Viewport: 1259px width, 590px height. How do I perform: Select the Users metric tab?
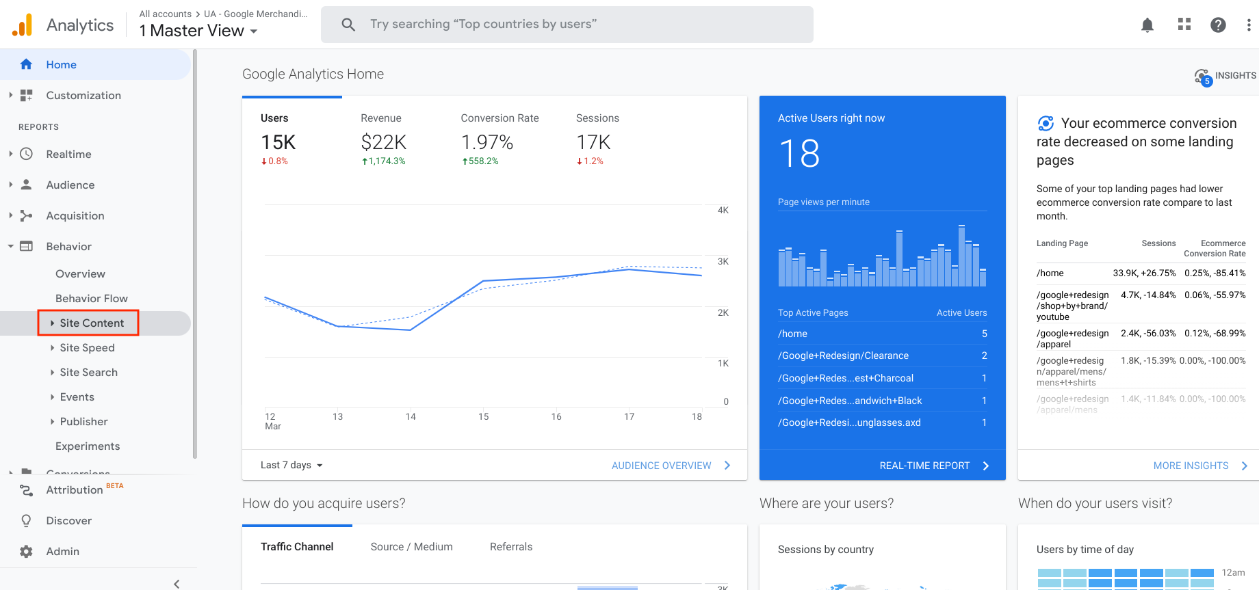(x=292, y=140)
